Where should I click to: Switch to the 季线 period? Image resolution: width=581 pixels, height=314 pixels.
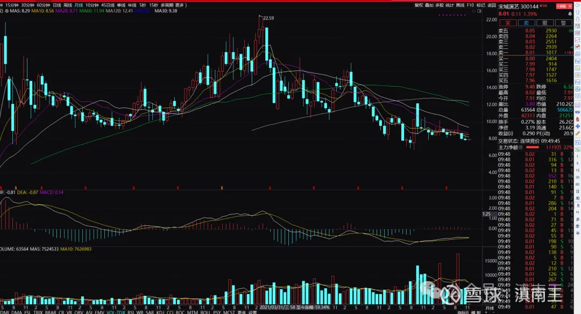click(121, 5)
